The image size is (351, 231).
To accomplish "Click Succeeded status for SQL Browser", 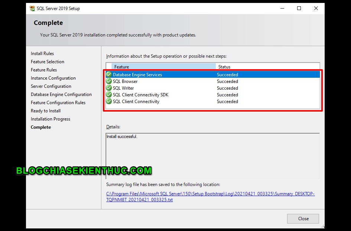I will click(x=227, y=81).
